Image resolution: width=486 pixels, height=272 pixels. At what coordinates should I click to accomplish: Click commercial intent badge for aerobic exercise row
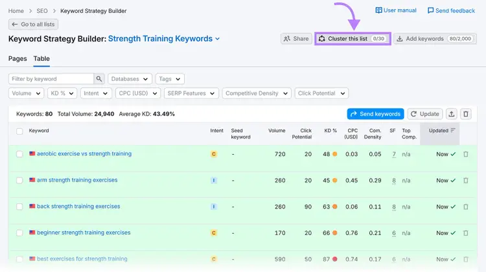click(x=214, y=154)
